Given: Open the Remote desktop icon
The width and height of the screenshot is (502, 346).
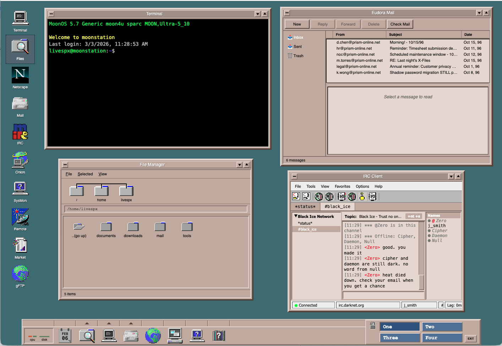Looking at the screenshot, I should pyautogui.click(x=20, y=217).
